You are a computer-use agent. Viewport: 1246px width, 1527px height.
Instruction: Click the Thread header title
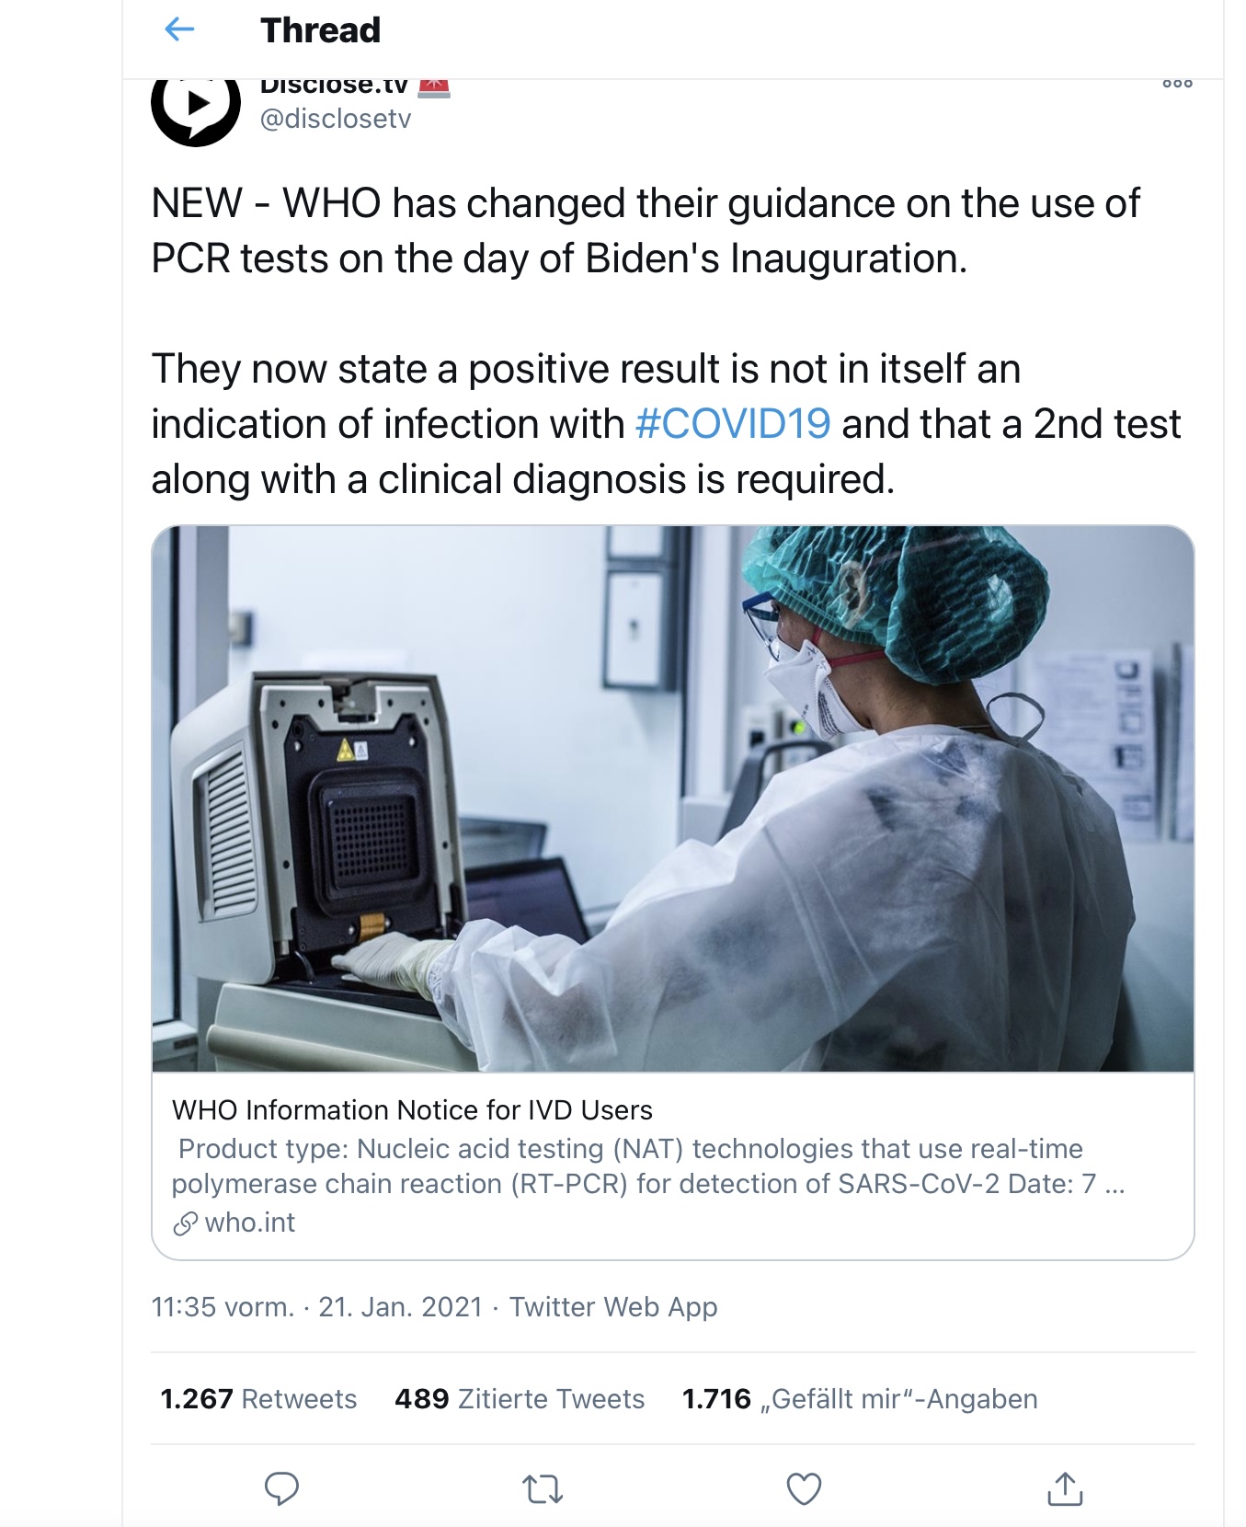click(320, 30)
